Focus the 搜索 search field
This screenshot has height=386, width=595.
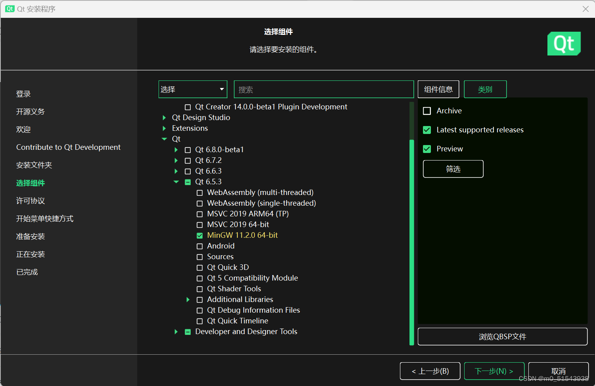pos(324,89)
